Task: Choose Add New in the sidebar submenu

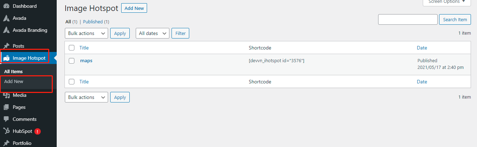Action: pos(14,81)
